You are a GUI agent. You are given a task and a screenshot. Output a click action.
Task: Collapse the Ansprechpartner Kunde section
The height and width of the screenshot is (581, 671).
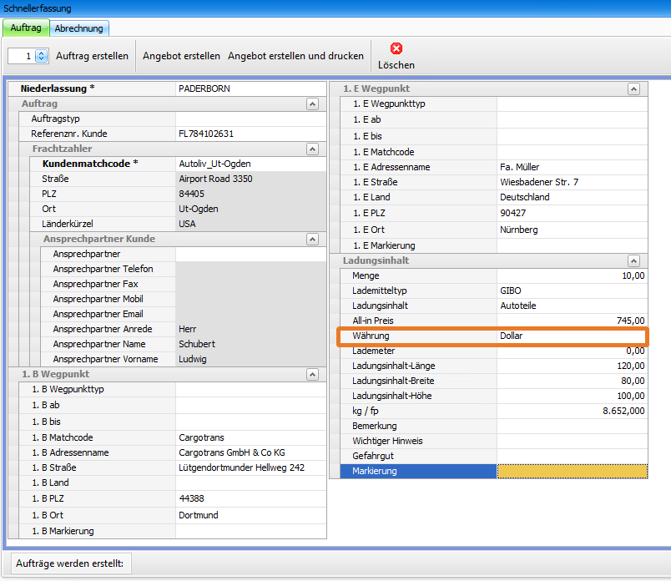pyautogui.click(x=312, y=239)
